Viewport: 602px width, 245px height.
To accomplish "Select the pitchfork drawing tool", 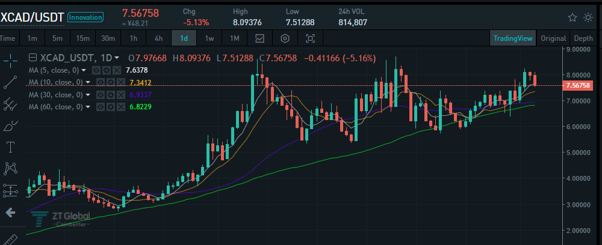I will [10, 104].
